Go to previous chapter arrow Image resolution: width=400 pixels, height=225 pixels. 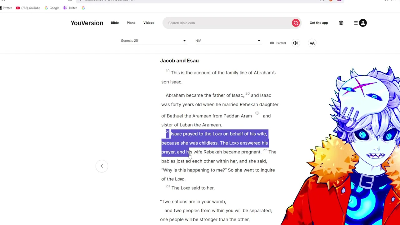102,166
